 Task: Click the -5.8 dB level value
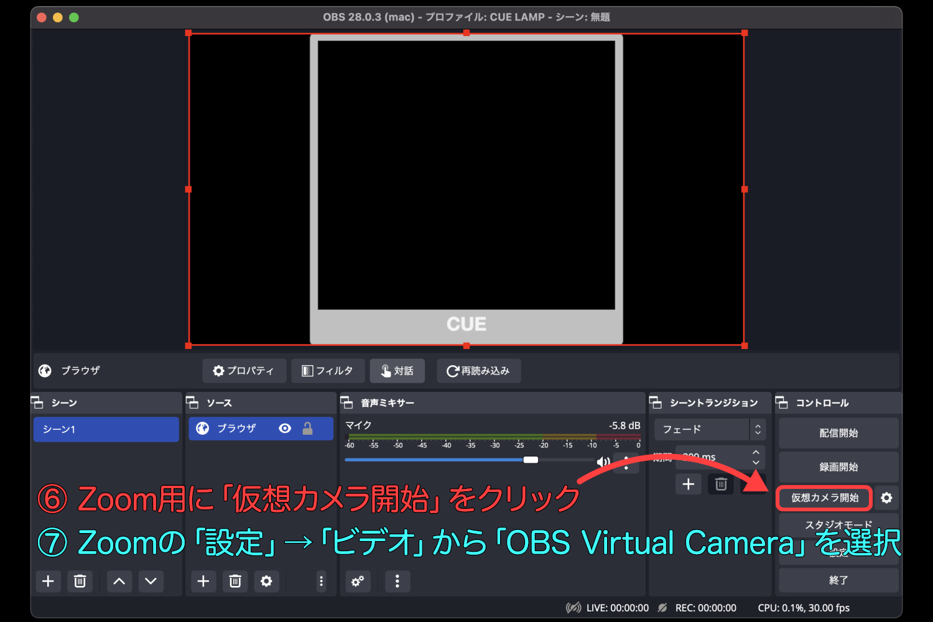[x=624, y=425]
